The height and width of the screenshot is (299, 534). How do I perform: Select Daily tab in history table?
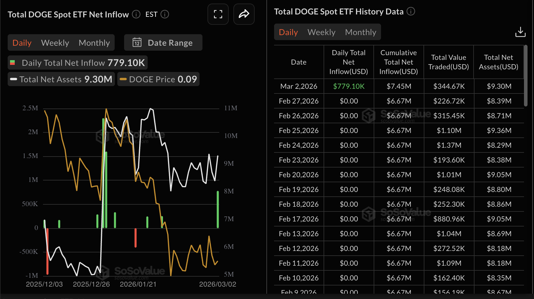pyautogui.click(x=288, y=32)
